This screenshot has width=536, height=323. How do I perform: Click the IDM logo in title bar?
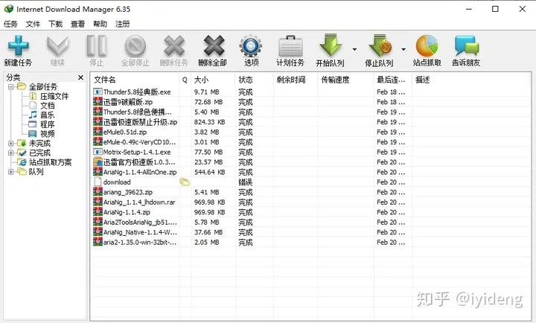pos(8,8)
